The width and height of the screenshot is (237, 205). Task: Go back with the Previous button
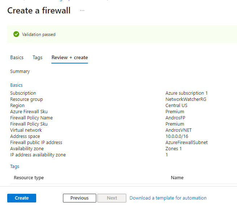click(x=80, y=198)
